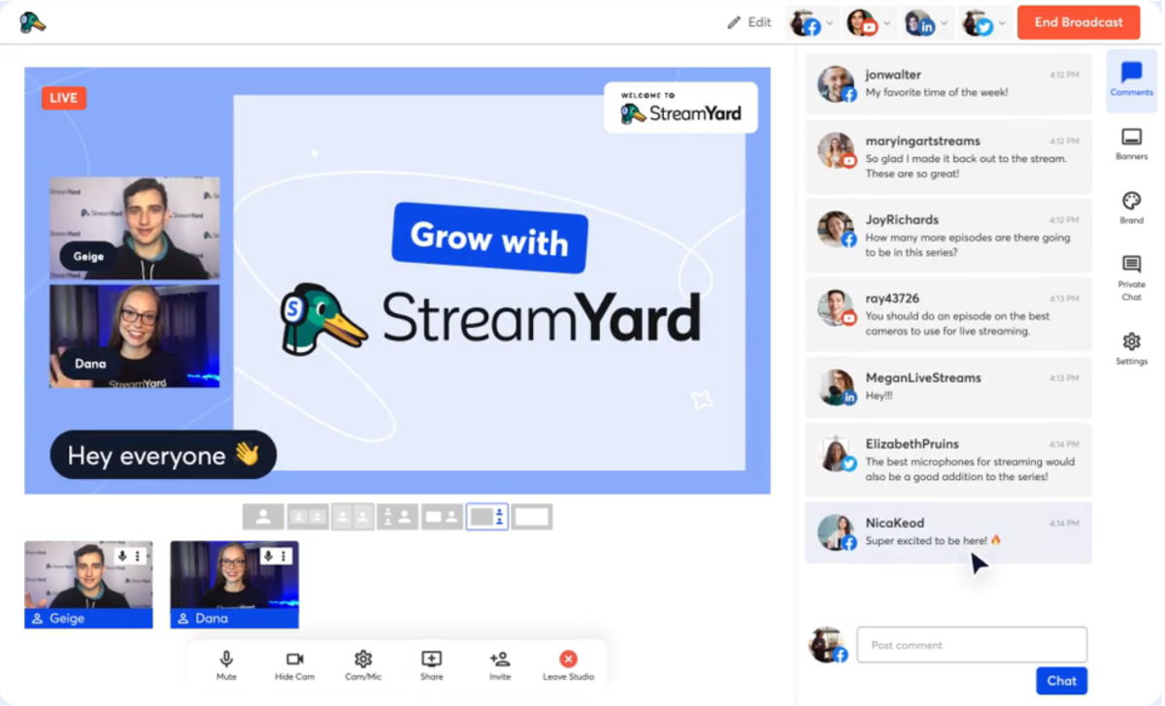Screen dimensions: 1165x706
Task: Click the End Broadcast button
Action: click(x=1079, y=22)
